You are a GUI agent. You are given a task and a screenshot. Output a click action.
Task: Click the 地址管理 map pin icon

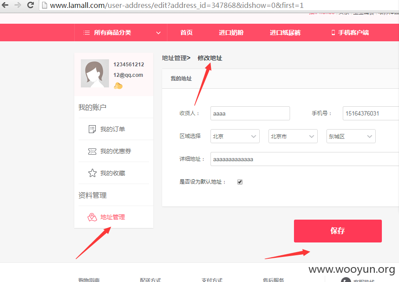92,217
